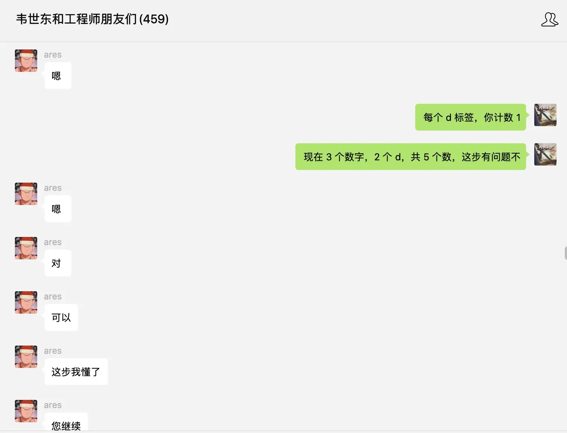
Task: Click the chat title 韦世东和工程师朋友们 (459)
Action: (x=92, y=19)
